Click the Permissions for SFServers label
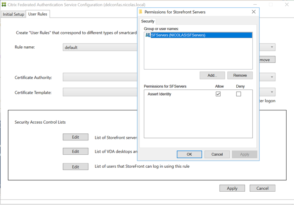This screenshot has width=294, height=205. tap(165, 86)
